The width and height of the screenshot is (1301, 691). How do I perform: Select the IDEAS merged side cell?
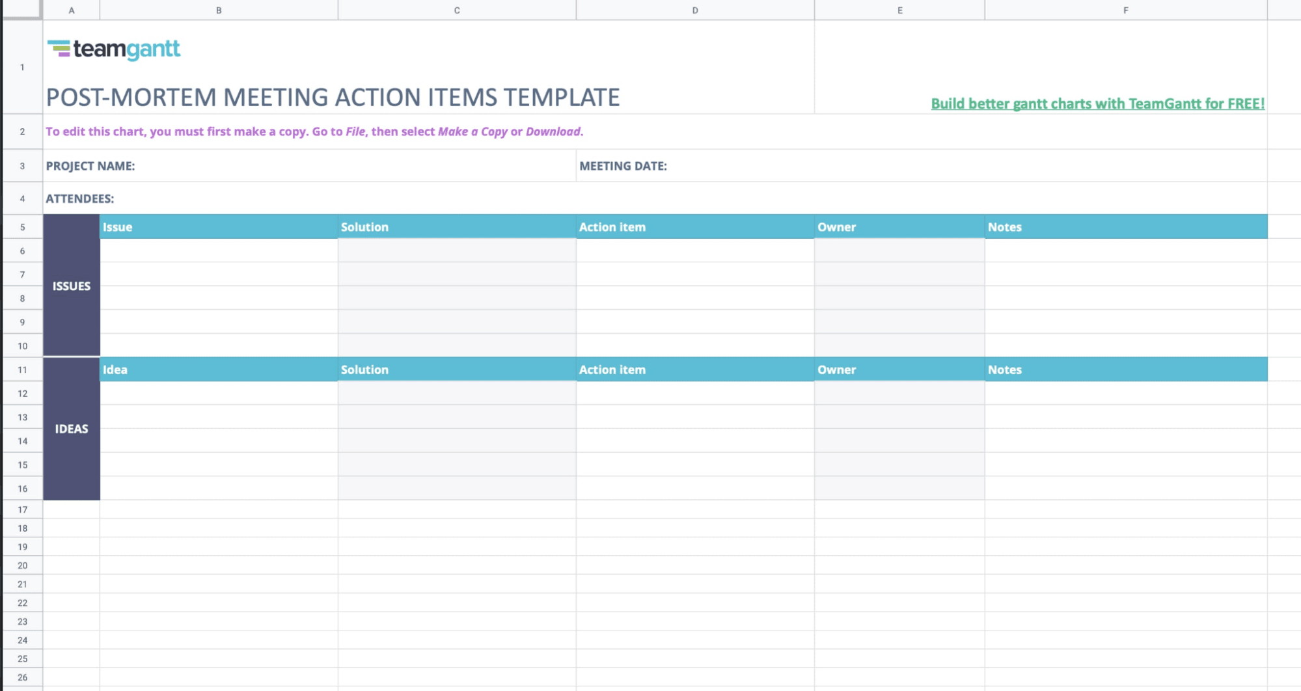[x=72, y=429]
